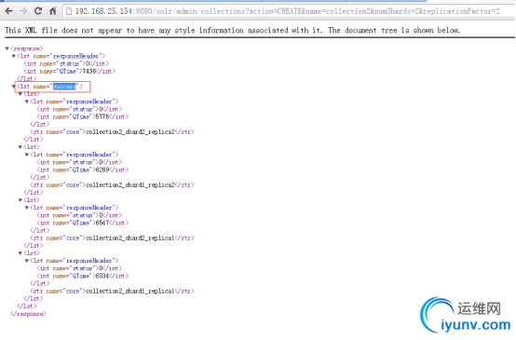This screenshot has height=340, width=516.
Task: Collapse the lst containing collection2_shard2_replica1
Action: [x=20, y=199]
